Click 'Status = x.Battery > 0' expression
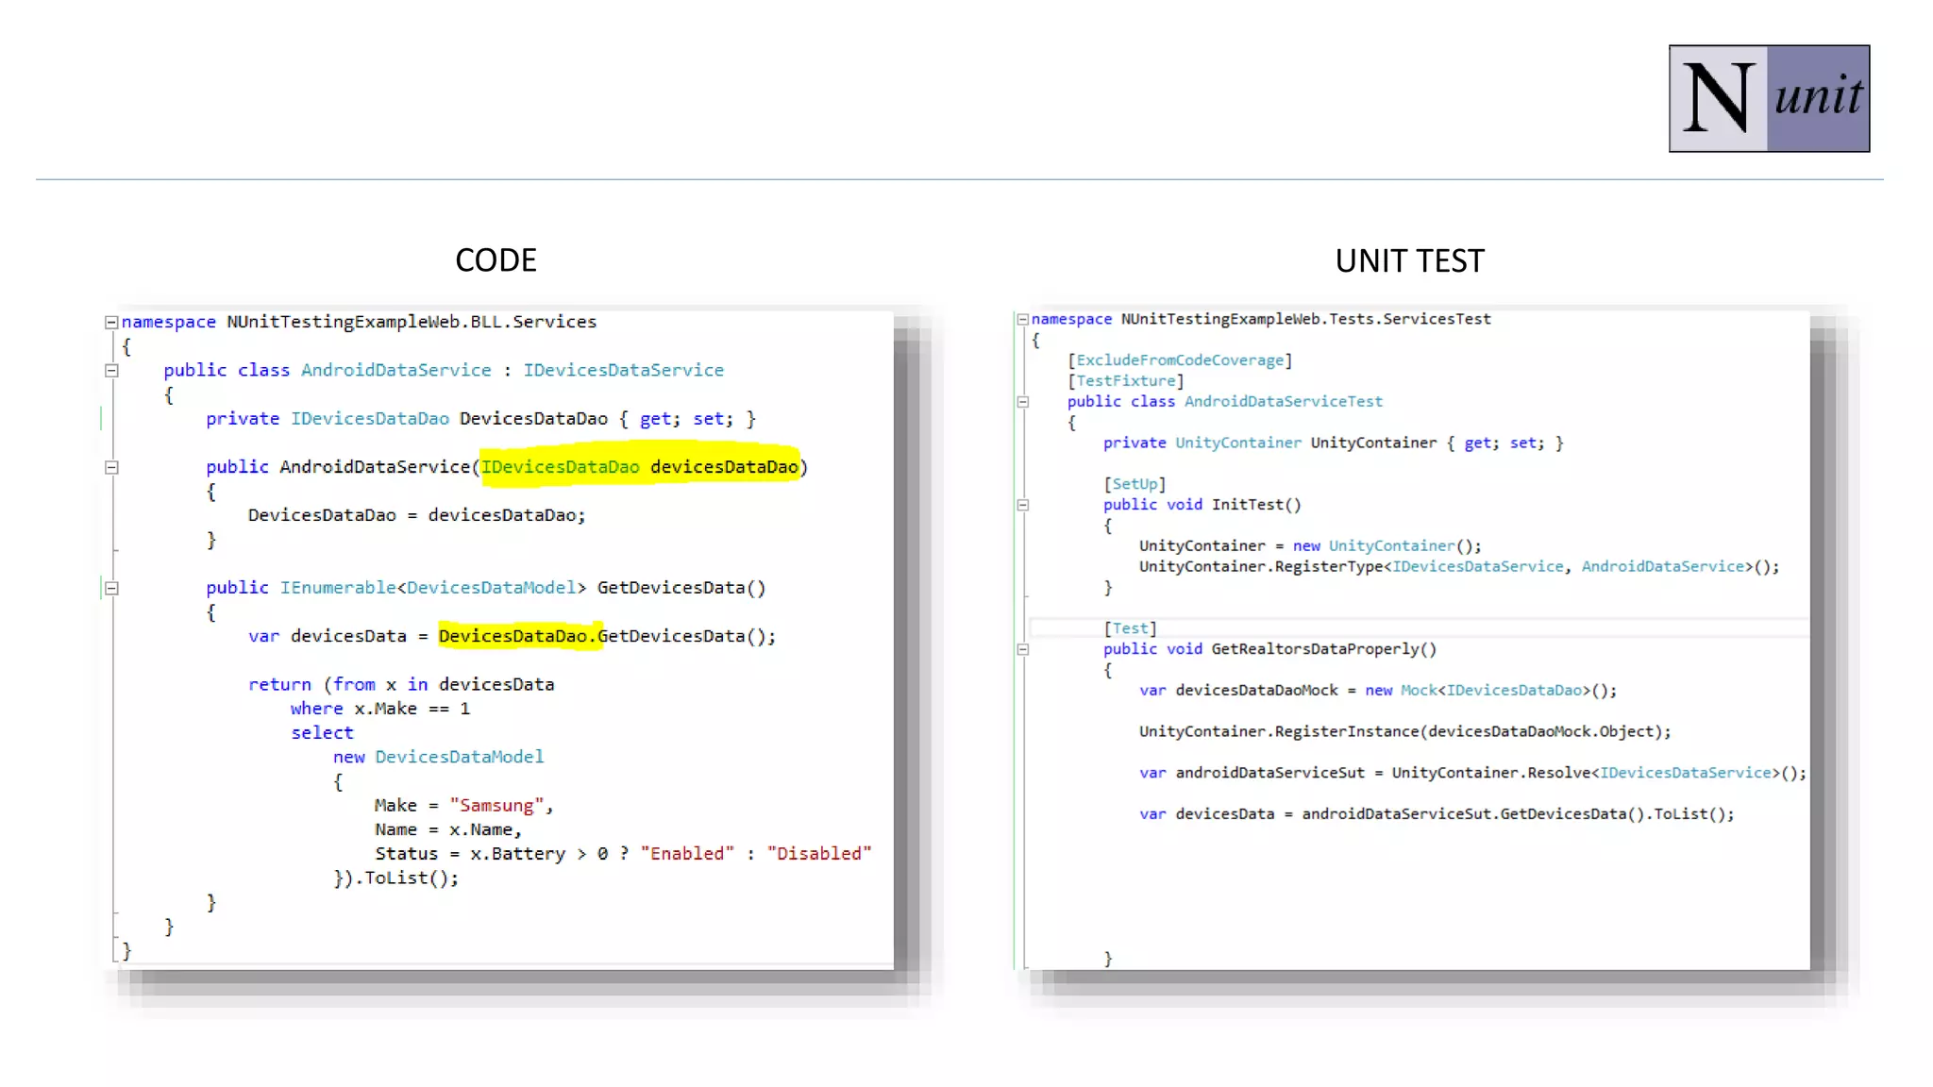 [491, 853]
